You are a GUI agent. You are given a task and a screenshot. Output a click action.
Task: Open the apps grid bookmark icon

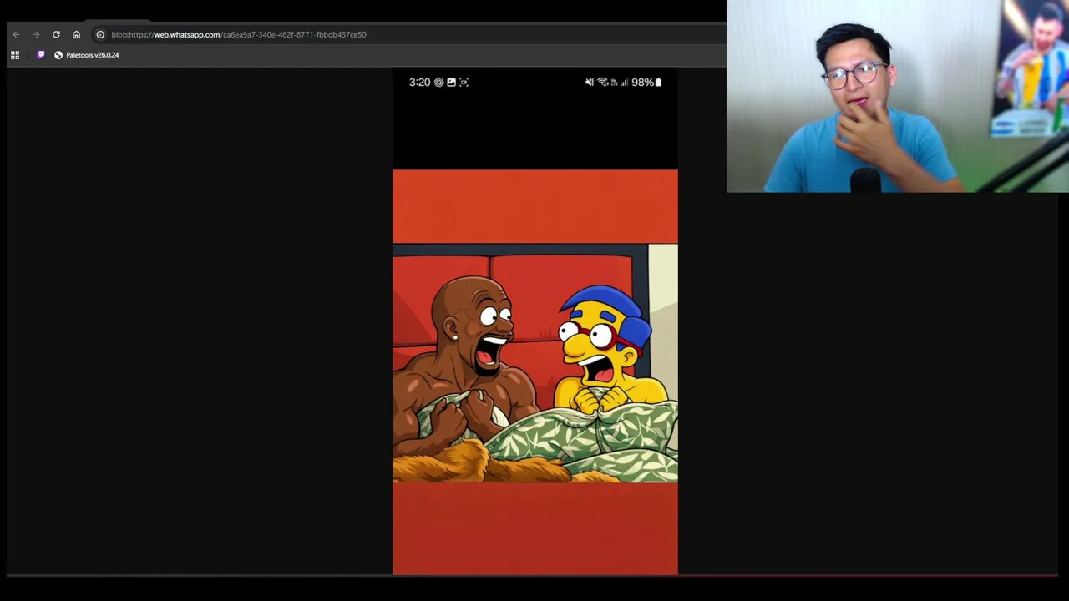[x=15, y=55]
